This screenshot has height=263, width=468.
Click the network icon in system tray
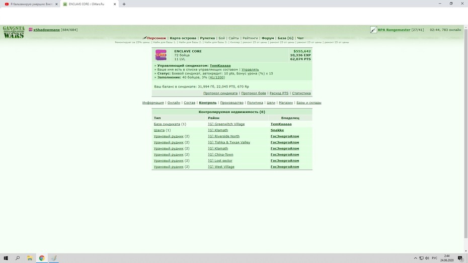coord(421,258)
